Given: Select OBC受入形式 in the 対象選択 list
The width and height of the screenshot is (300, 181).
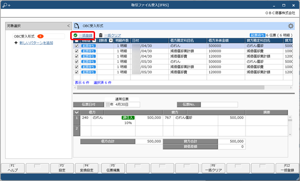Looking at the screenshot, I should click(38, 36).
